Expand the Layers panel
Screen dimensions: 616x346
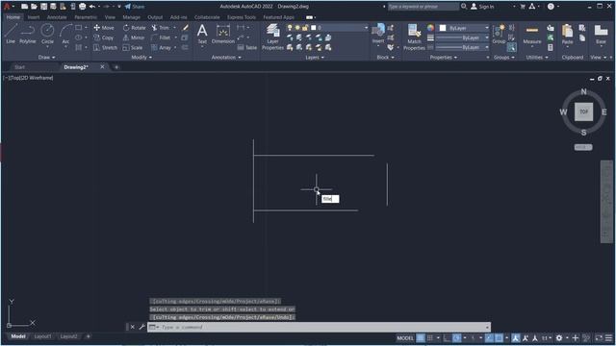point(315,58)
